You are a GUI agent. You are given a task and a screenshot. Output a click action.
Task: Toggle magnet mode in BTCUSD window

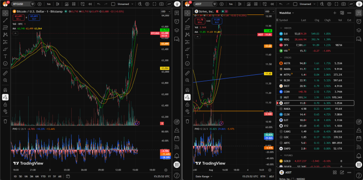(x=5, y=90)
